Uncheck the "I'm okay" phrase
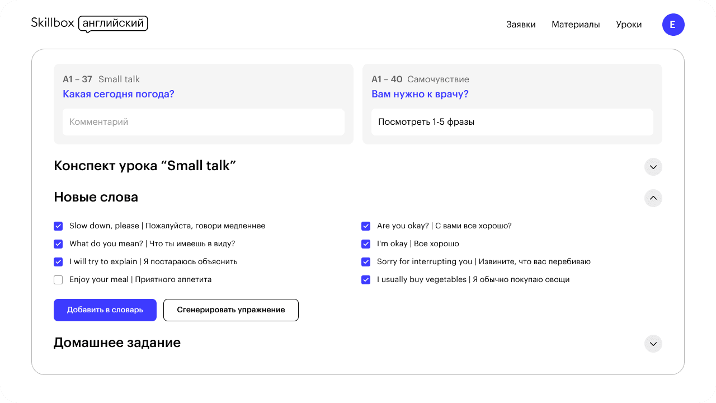Screen dimensions: 716x403 pos(366,243)
